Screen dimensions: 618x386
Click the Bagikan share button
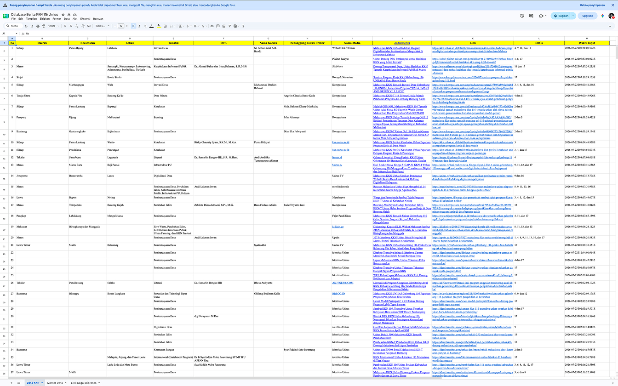561,16
